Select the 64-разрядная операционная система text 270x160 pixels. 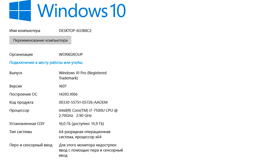pyautogui.click(x=85, y=134)
